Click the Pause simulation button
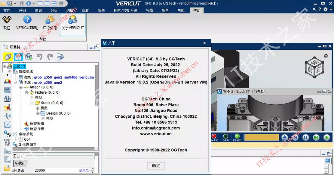The height and width of the screenshot is (175, 334). 306,138
